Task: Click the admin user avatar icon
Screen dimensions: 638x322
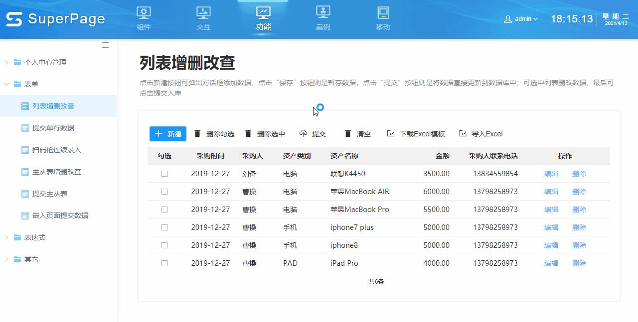Action: click(508, 19)
